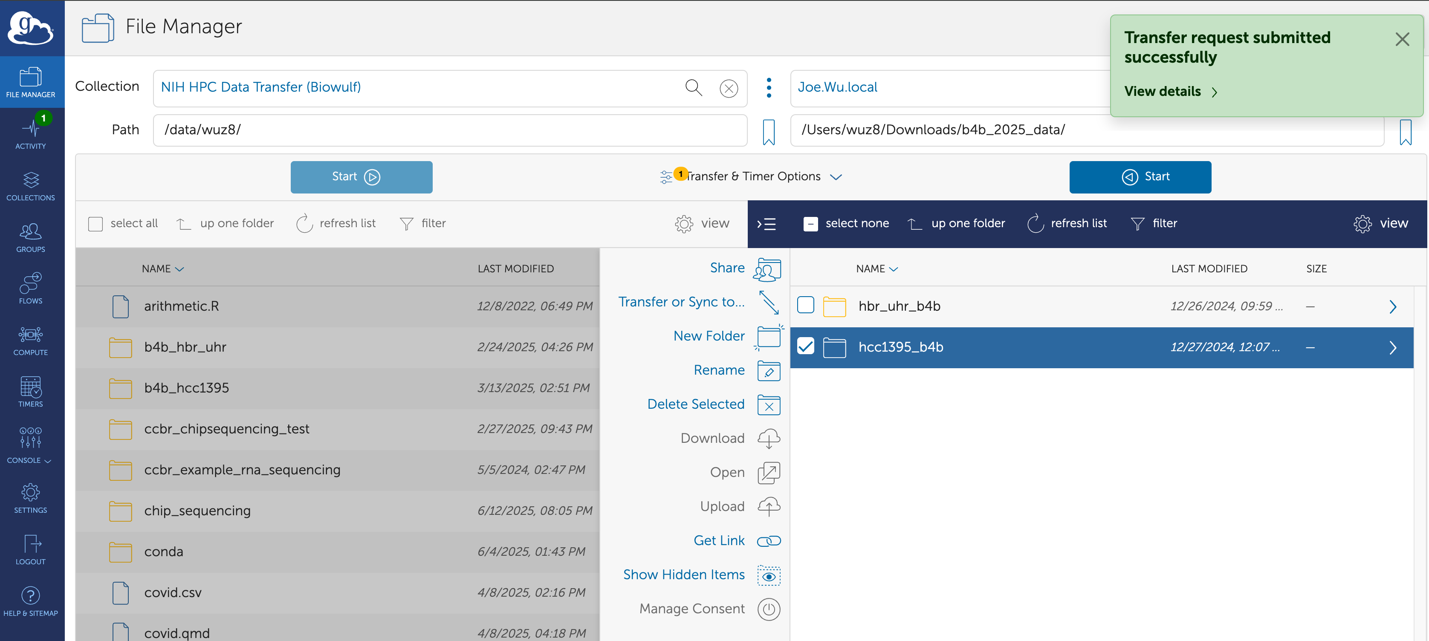
Task: Expand the Console sidebar menu
Action: [31, 445]
